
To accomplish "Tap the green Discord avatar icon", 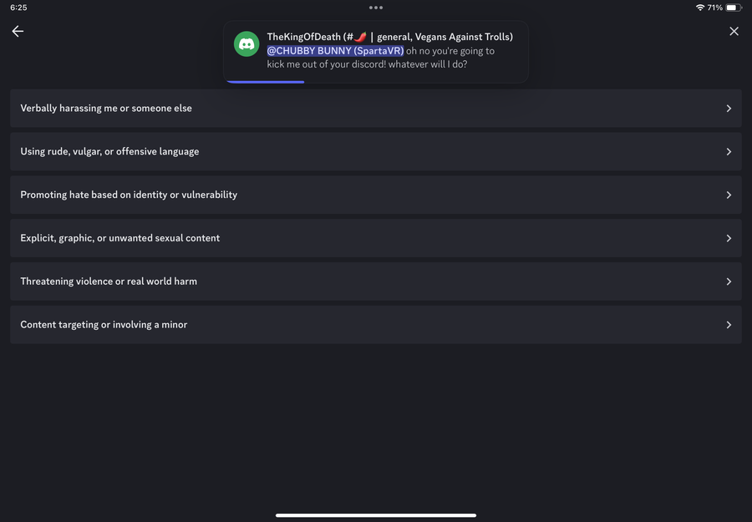I will (246, 44).
